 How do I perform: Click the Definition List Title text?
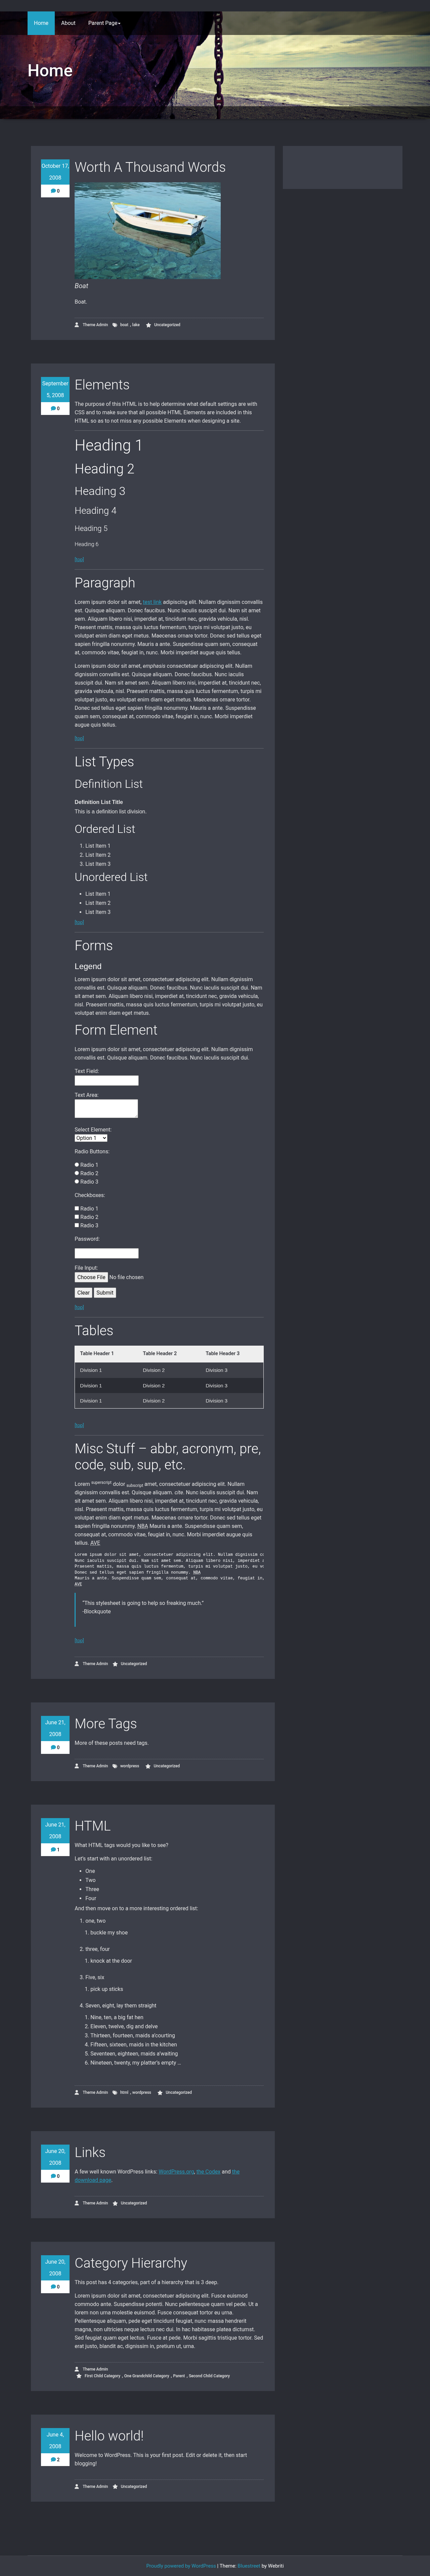[99, 802]
